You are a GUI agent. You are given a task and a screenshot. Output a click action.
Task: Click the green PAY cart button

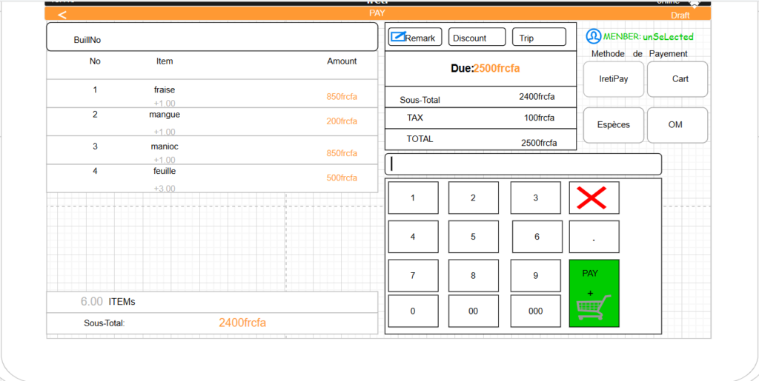(x=594, y=293)
